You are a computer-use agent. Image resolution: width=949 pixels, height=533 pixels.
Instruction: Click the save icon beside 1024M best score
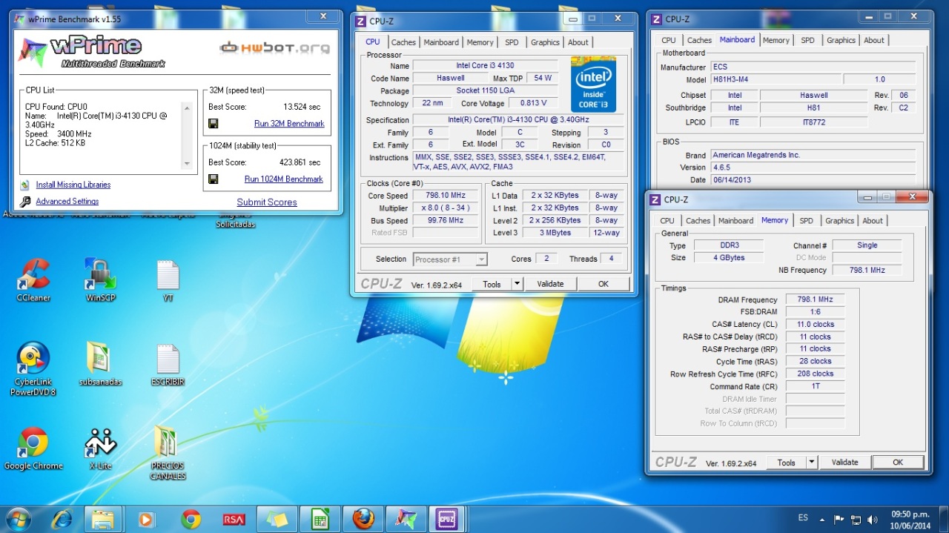coord(214,179)
